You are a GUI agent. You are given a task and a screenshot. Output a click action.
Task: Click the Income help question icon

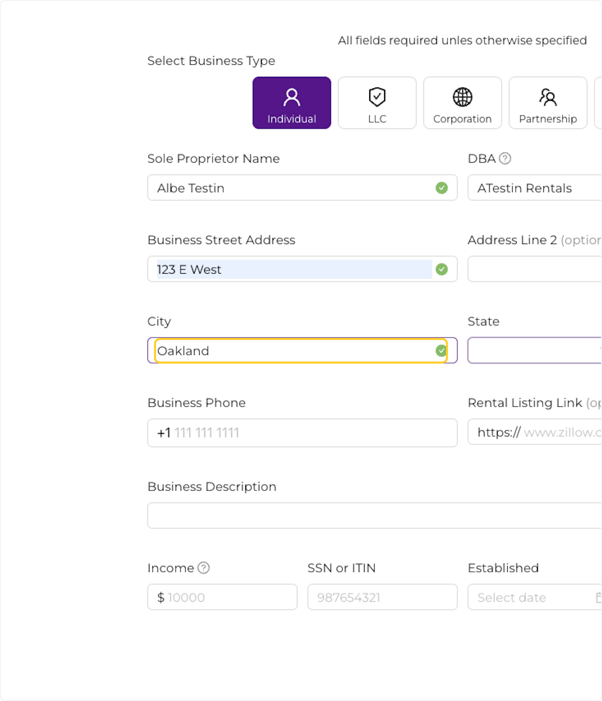click(x=203, y=568)
